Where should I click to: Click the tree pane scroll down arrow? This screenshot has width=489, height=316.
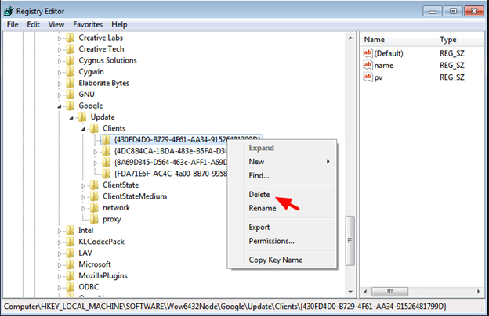pyautogui.click(x=350, y=292)
